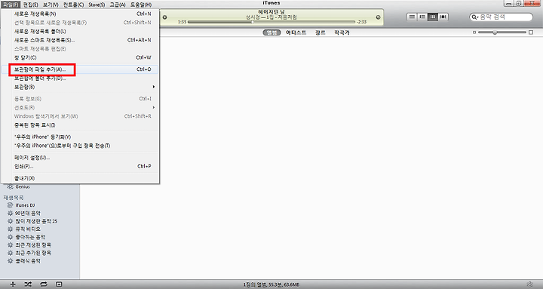This screenshot has height=289, width=543.
Task: Toggle repeat in the bottom bar
Action: click(x=43, y=284)
